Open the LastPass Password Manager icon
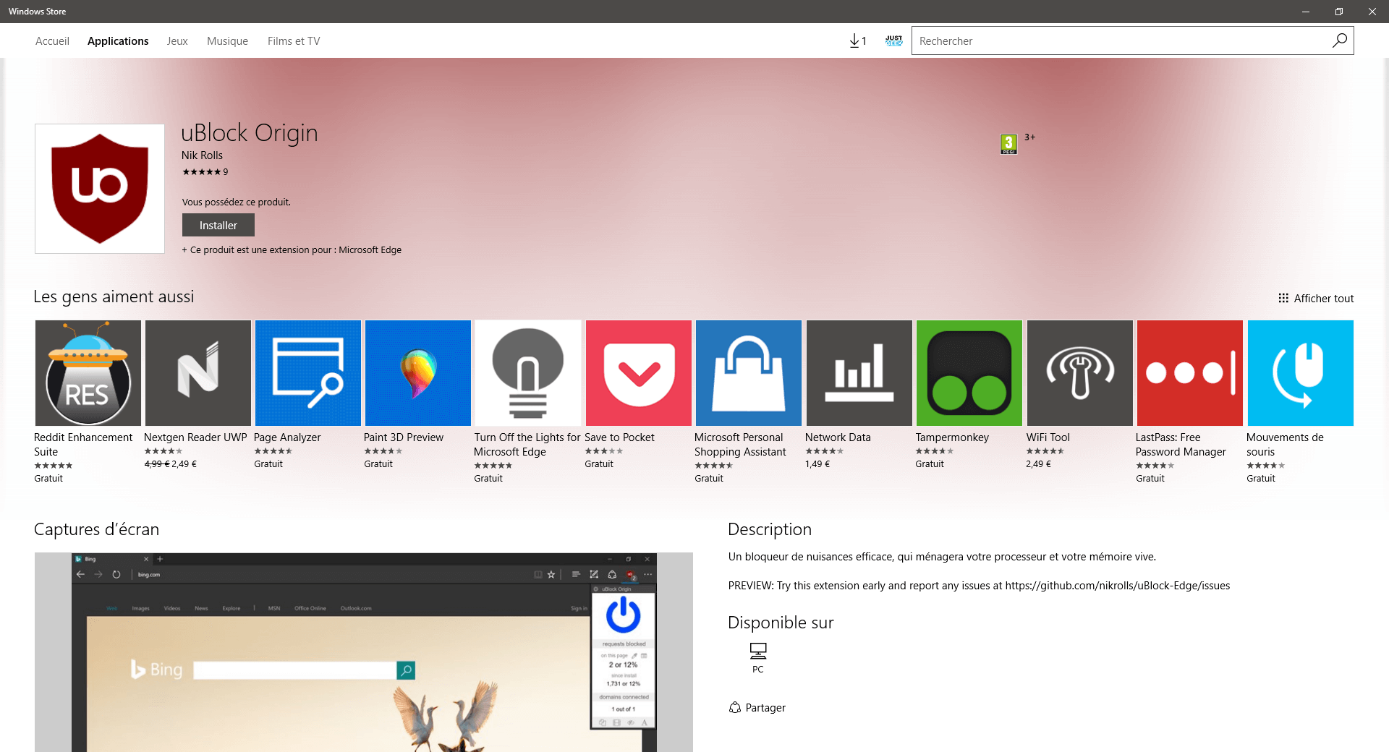The width and height of the screenshot is (1389, 752). (1190, 373)
